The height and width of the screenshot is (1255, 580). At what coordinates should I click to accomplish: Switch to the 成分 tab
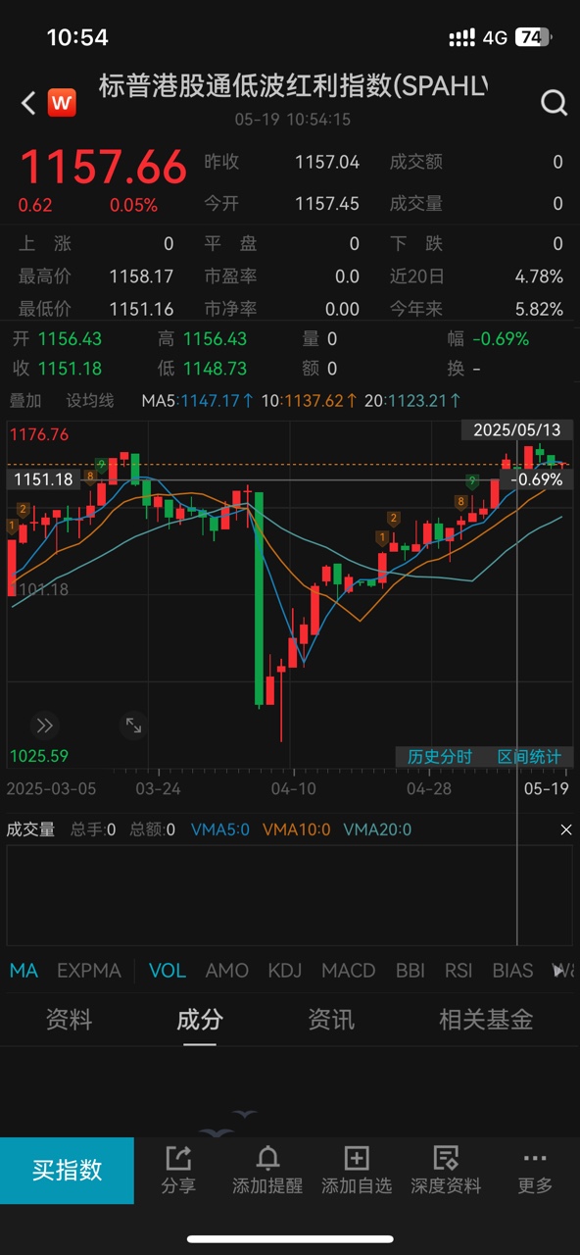click(x=200, y=1020)
